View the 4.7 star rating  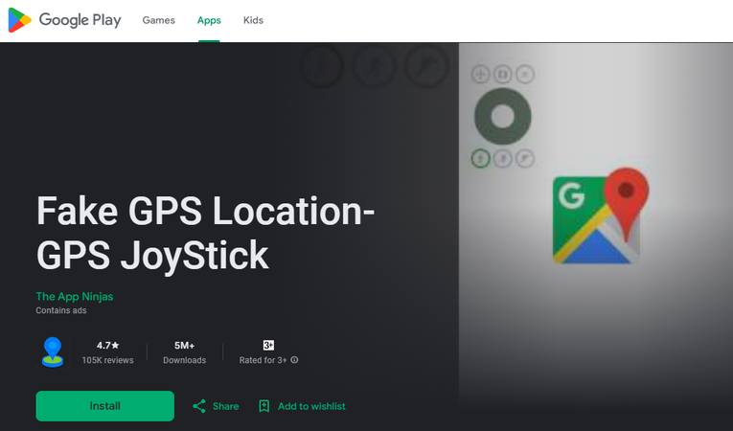(107, 346)
